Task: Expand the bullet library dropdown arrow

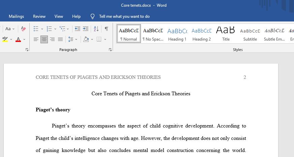Action: pyautogui.click(x=42, y=29)
